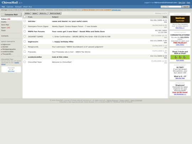Select dstrider in quick contacts

click(x=5, y=47)
